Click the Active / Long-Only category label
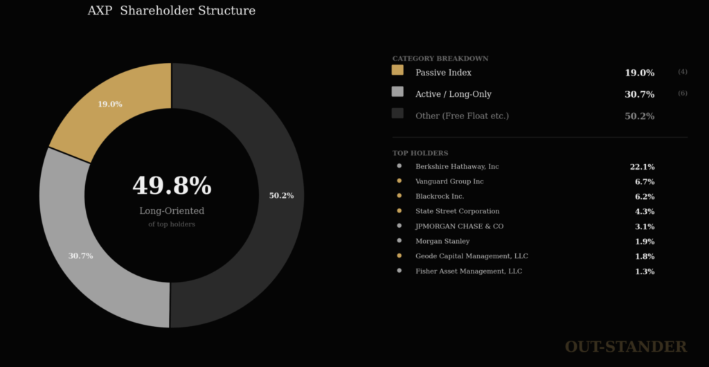The height and width of the screenshot is (367, 709). point(453,94)
